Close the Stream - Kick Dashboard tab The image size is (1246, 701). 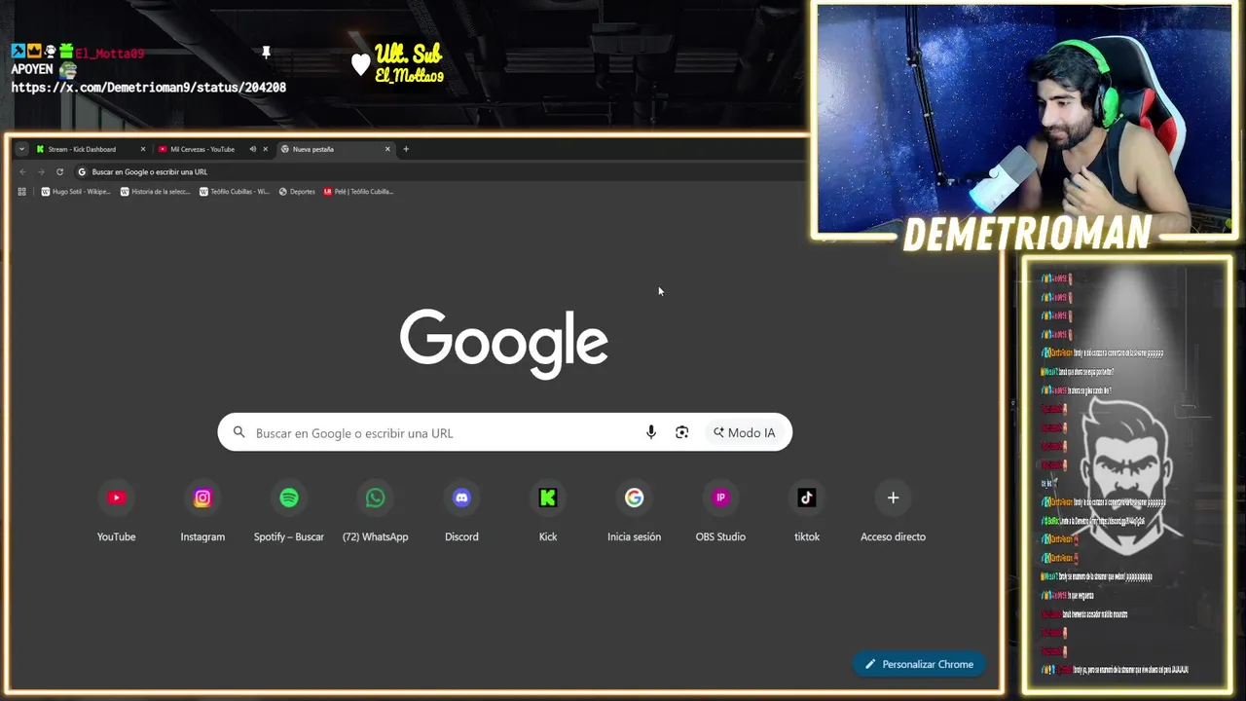coord(143,149)
